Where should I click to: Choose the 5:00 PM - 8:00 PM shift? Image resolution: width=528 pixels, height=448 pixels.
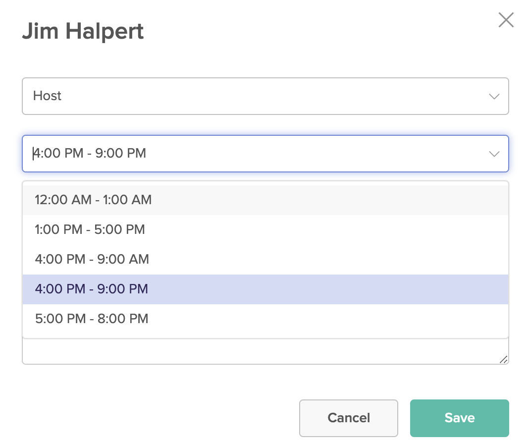pos(92,319)
